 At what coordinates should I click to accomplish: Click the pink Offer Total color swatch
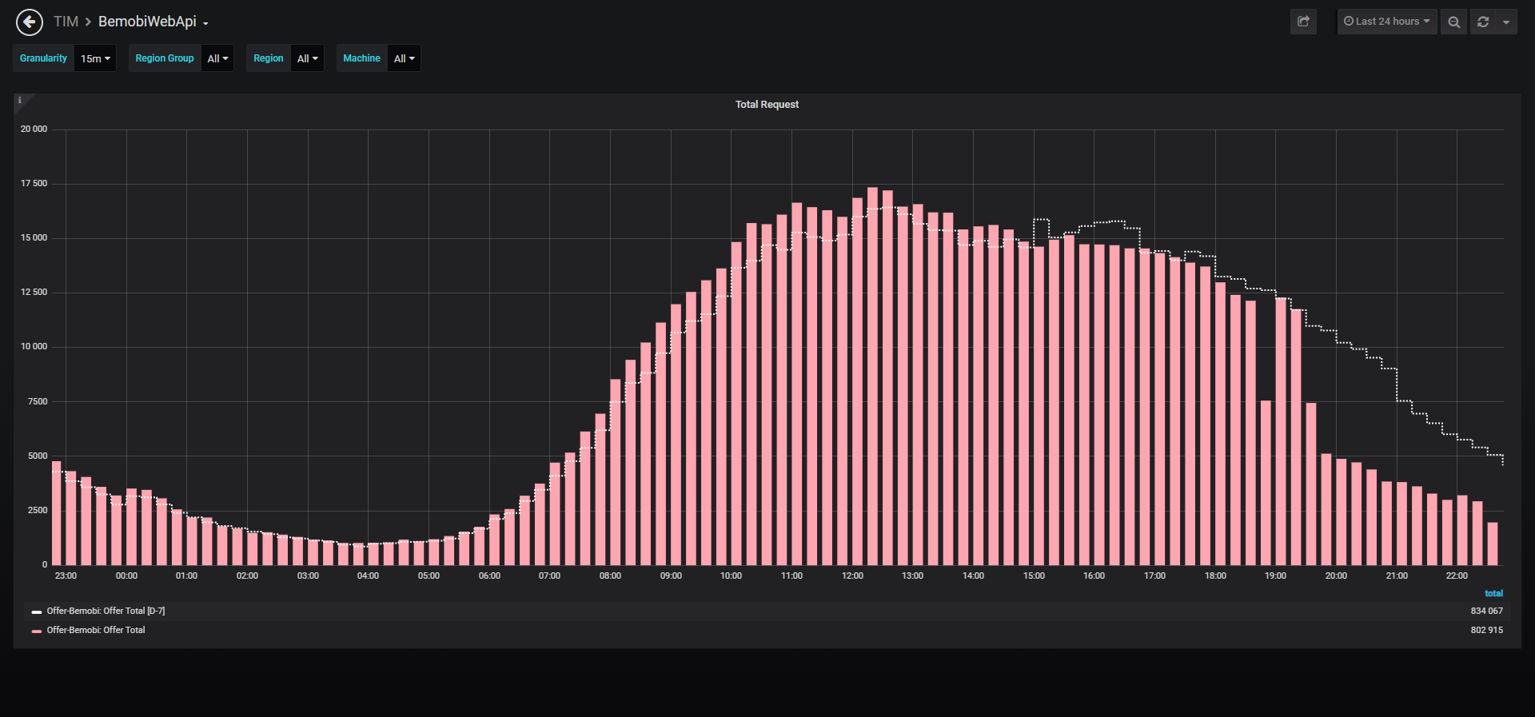coord(37,631)
